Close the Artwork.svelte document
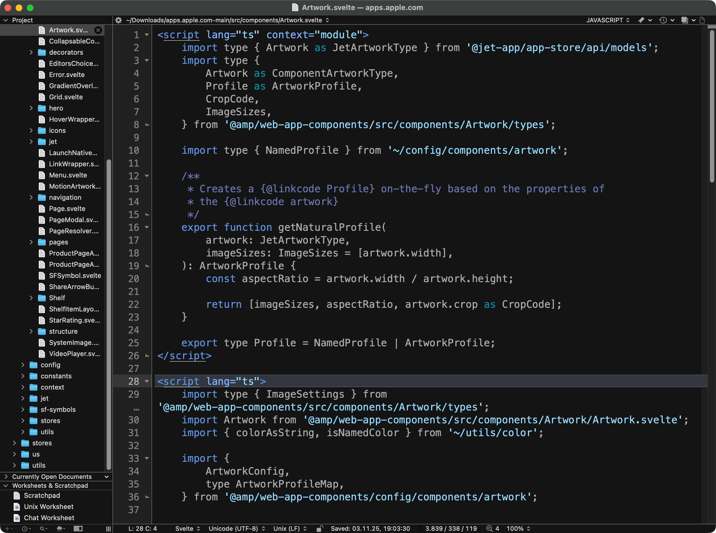Screen dimensions: 716x533 (x=98, y=30)
